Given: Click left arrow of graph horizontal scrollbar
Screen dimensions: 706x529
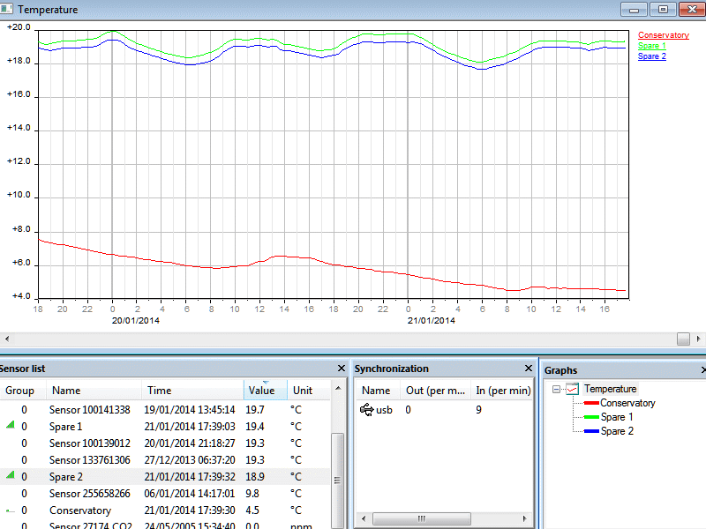Looking at the screenshot, I should pos(8,339).
